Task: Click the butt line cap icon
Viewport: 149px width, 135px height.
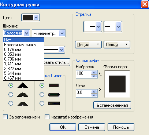Action: pos(54,85)
